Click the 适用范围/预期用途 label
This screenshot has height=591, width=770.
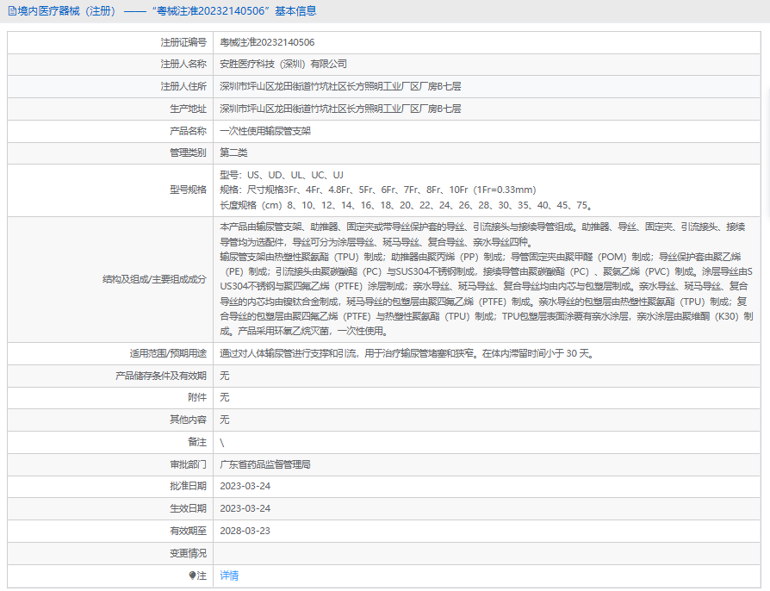169,354
